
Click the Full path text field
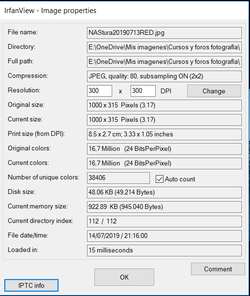tap(164, 62)
